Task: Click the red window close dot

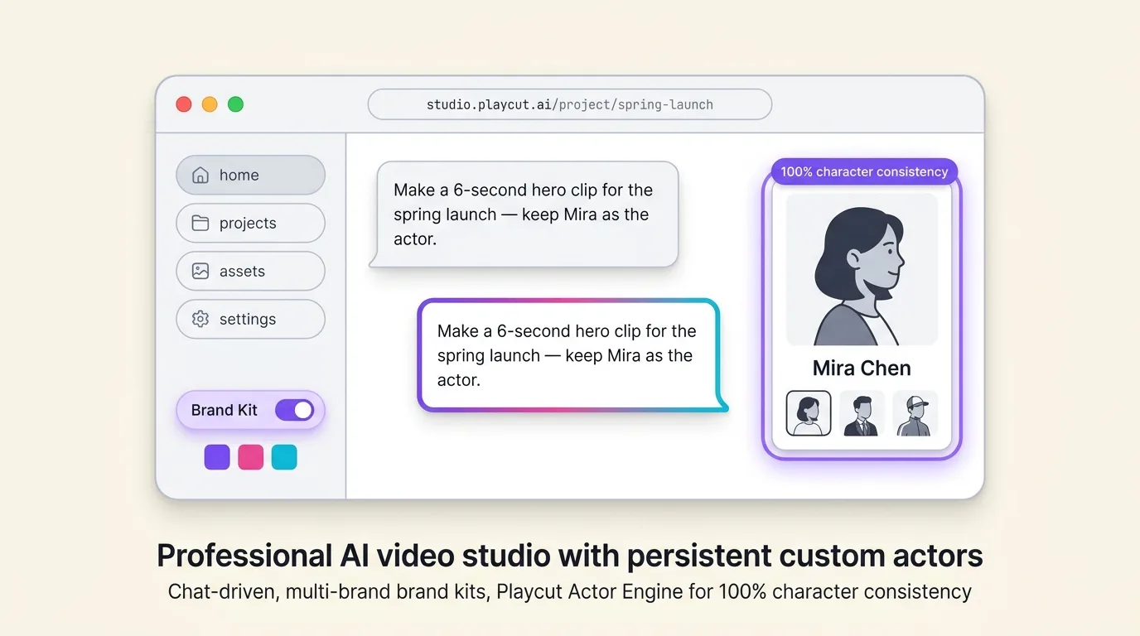Action: point(184,104)
